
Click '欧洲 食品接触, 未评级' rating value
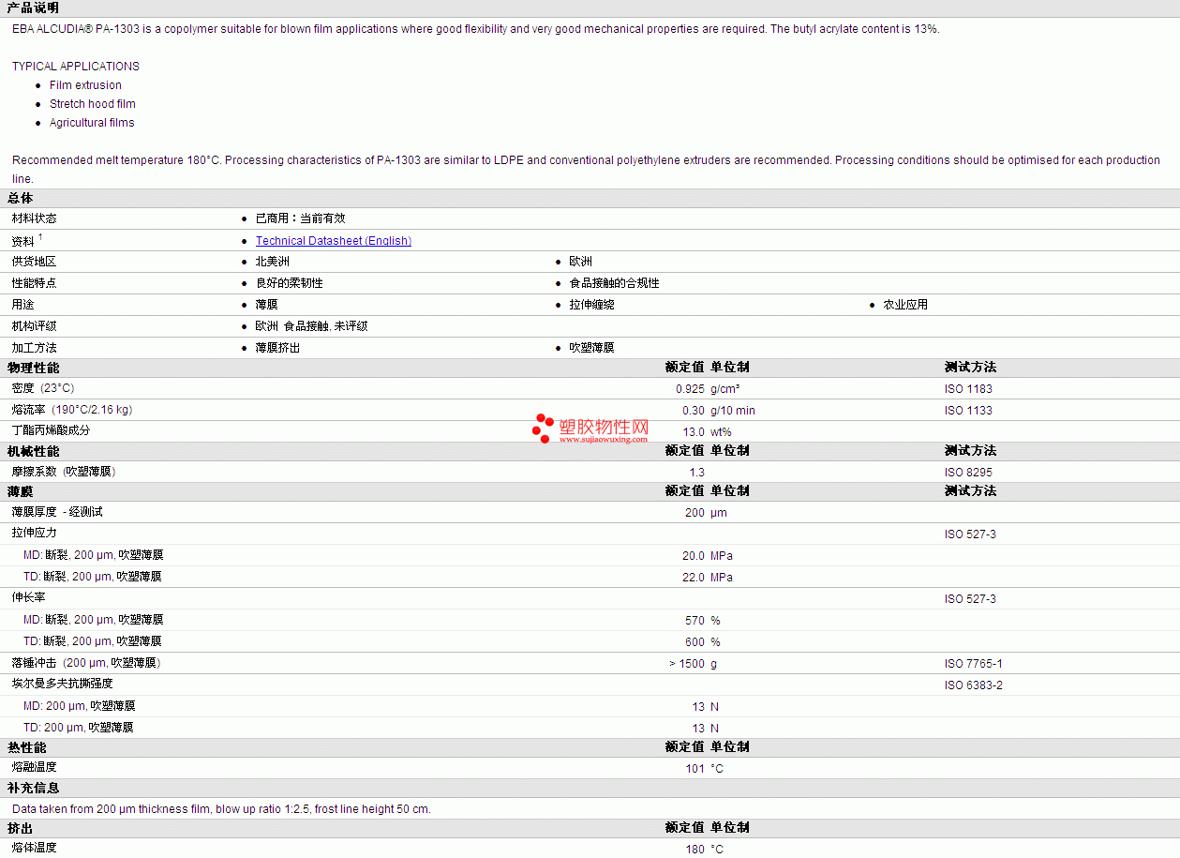point(312,326)
